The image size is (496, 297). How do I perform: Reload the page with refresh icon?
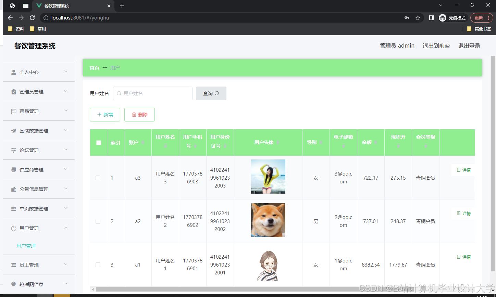32,18
